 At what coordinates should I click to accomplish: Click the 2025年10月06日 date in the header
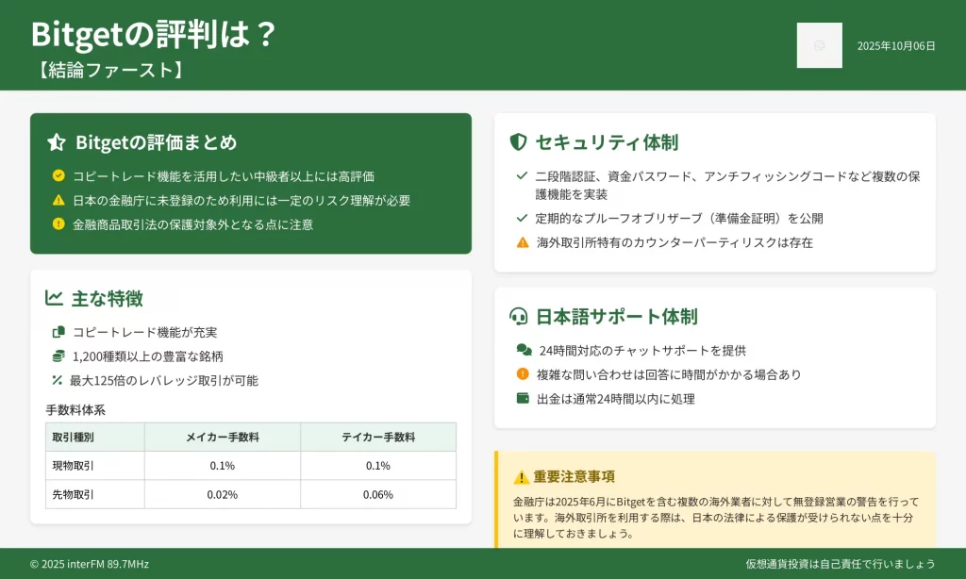[896, 45]
